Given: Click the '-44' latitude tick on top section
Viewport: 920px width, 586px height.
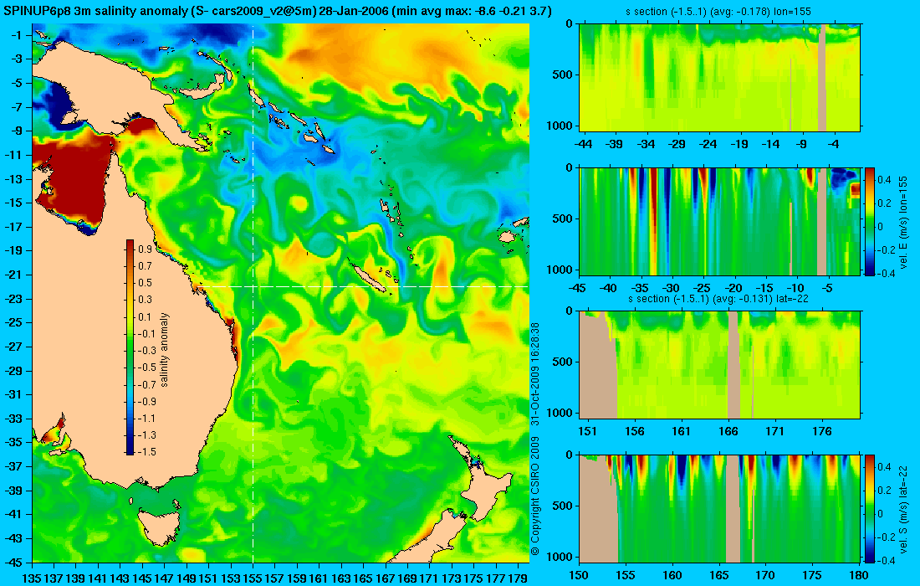Looking at the screenshot, I should [583, 144].
